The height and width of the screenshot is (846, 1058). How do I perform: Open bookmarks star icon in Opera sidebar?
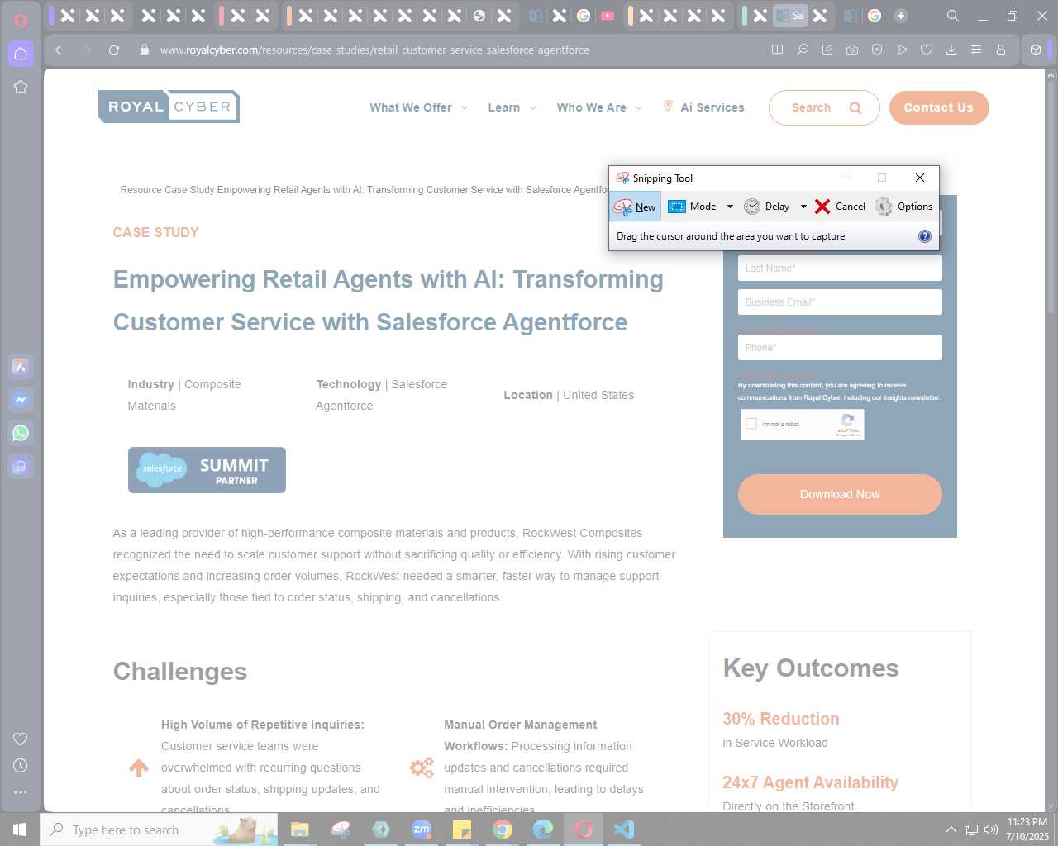tap(21, 87)
